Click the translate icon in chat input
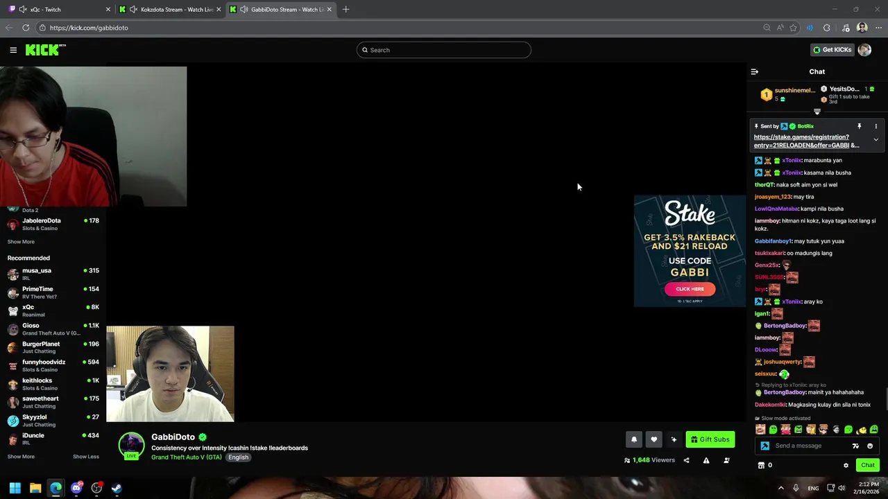 point(855,446)
